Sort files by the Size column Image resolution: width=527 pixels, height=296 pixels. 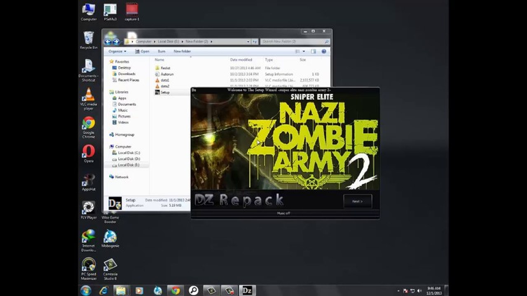pos(303,60)
